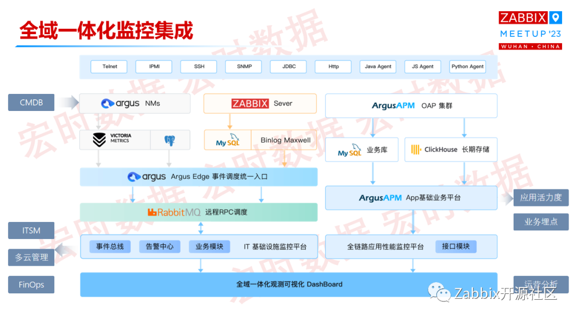Select the FinOps block
576x319 pixels.
coord(31,284)
